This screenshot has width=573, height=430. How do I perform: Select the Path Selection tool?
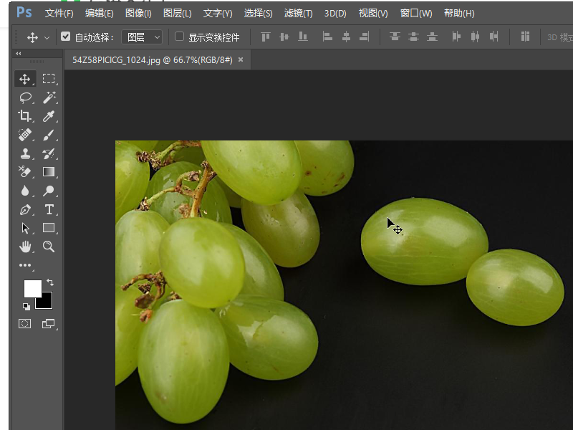pos(25,228)
